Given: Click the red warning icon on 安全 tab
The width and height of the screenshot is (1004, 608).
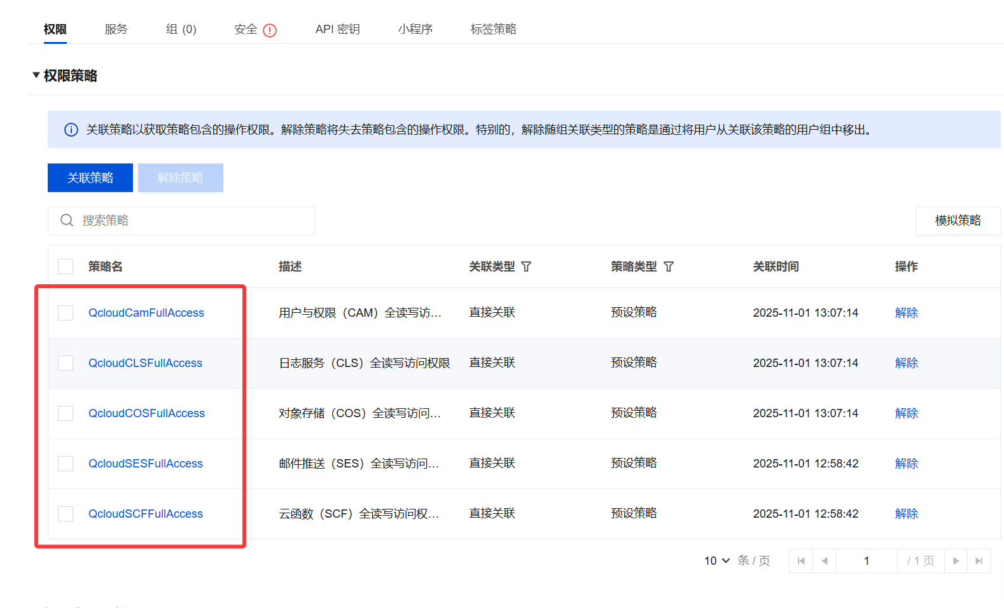Looking at the screenshot, I should 270,31.
